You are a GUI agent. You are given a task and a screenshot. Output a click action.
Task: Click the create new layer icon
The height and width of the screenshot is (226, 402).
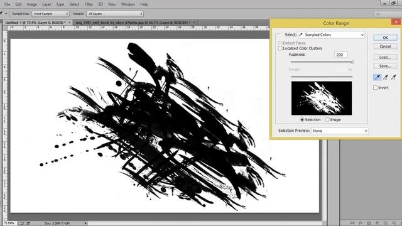(x=394, y=223)
